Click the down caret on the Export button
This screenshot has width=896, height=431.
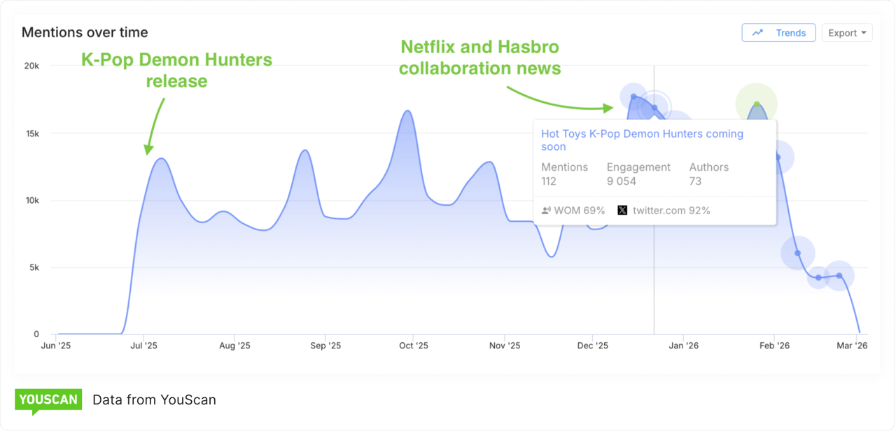point(864,32)
